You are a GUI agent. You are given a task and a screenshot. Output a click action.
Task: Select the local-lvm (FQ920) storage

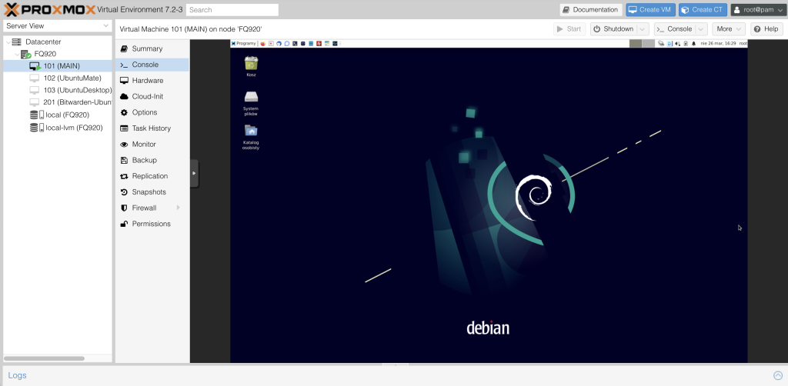pyautogui.click(x=74, y=128)
